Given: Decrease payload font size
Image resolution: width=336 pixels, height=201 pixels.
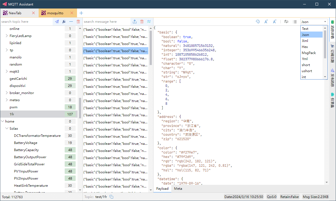Looking at the screenshot, I should point(274,22).
